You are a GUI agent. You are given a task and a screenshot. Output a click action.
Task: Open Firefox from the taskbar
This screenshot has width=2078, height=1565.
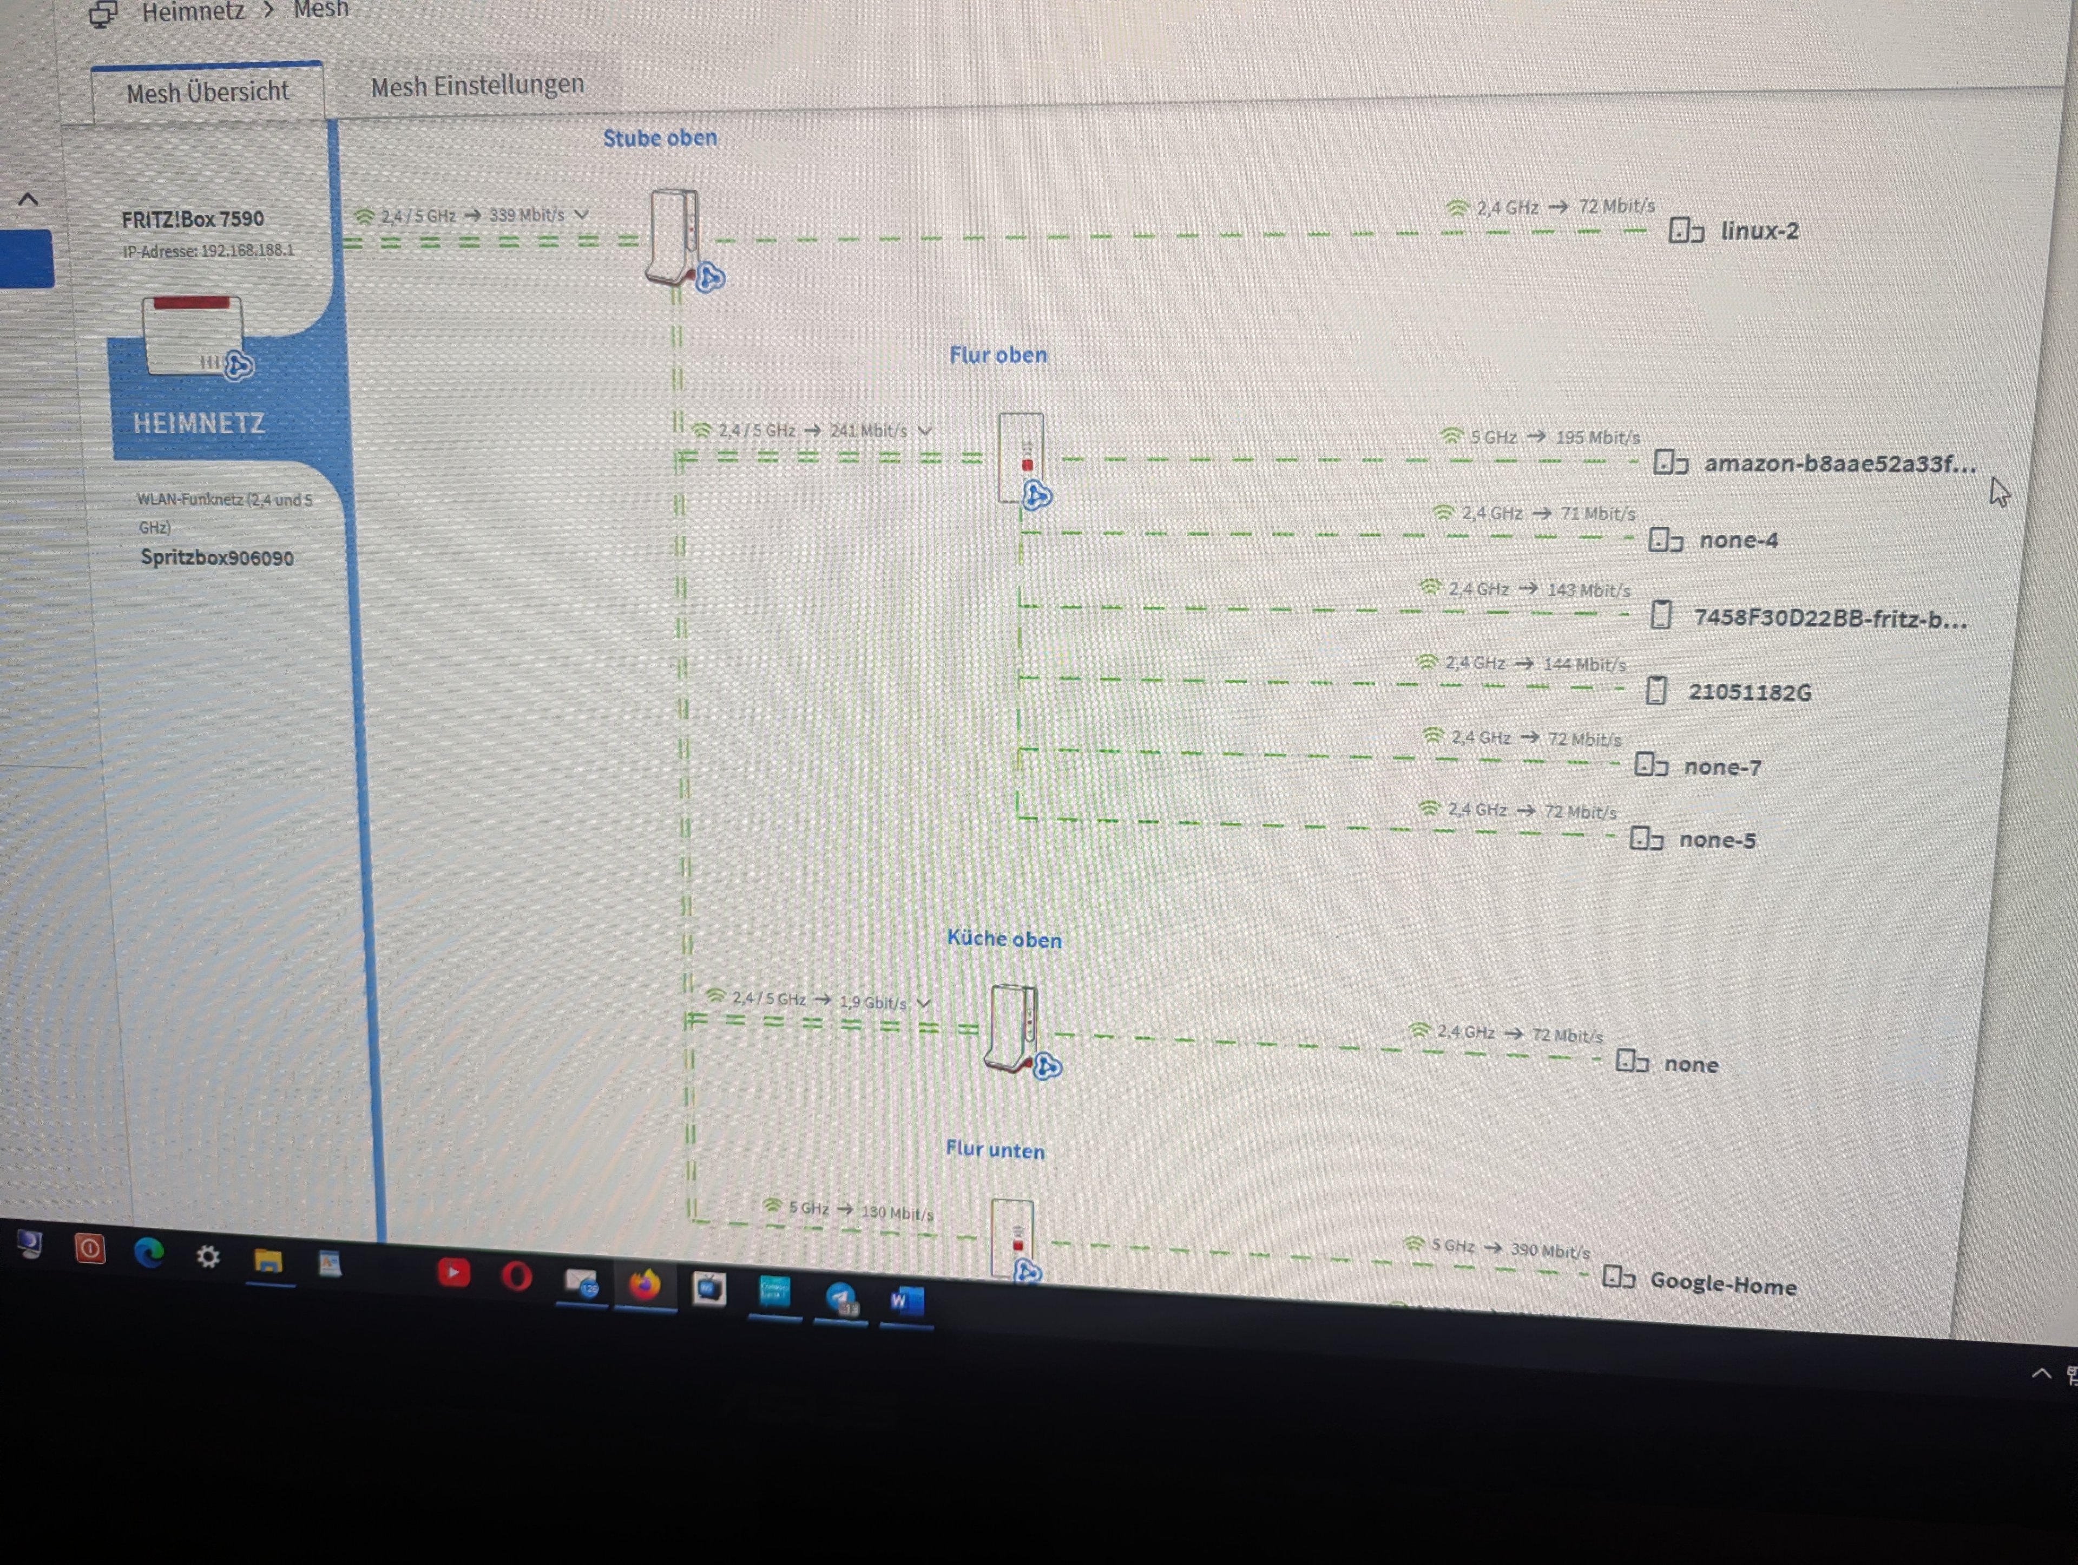pos(645,1284)
